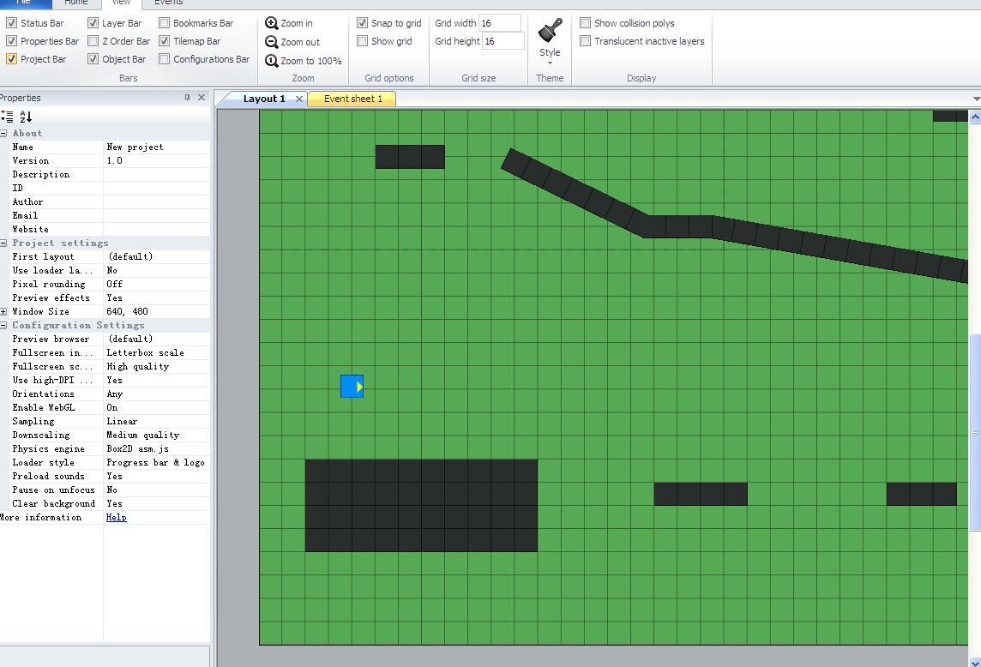
Task: Click the Enable WebGL On value
Action: (x=156, y=408)
